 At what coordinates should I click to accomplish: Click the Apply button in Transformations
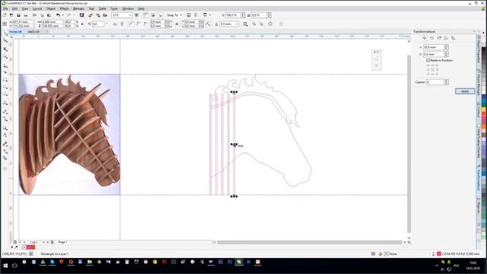[465, 91]
